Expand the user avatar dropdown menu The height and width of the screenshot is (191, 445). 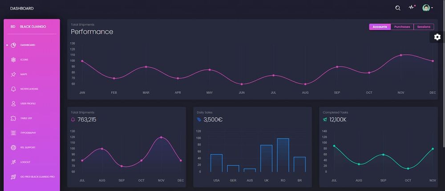click(x=427, y=8)
